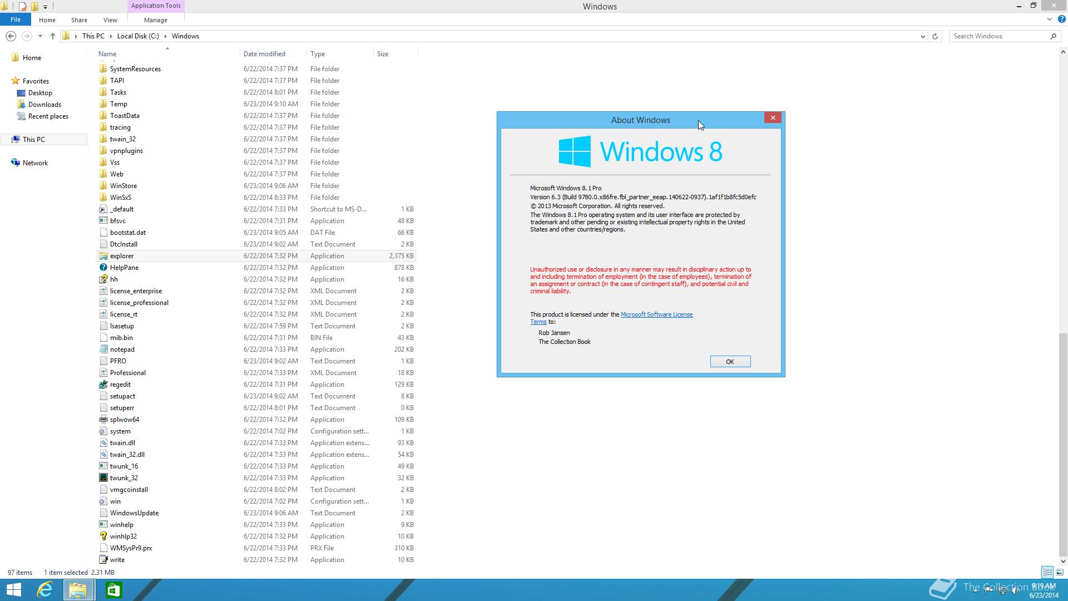Screen dimensions: 1068x601
Task: Open the File menu tab
Action: pos(16,19)
